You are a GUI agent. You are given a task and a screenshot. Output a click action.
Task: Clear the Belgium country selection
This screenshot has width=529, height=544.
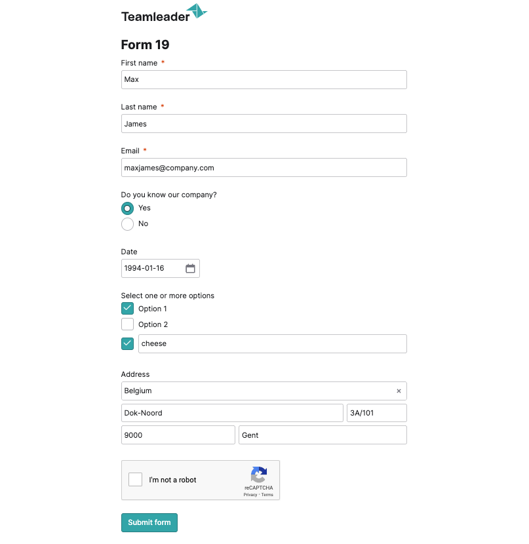(x=399, y=391)
